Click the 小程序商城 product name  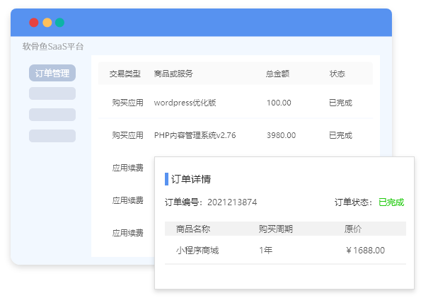197,251
